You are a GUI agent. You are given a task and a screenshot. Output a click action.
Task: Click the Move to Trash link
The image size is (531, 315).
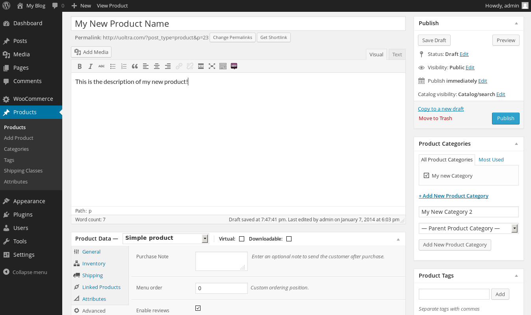[x=435, y=118]
